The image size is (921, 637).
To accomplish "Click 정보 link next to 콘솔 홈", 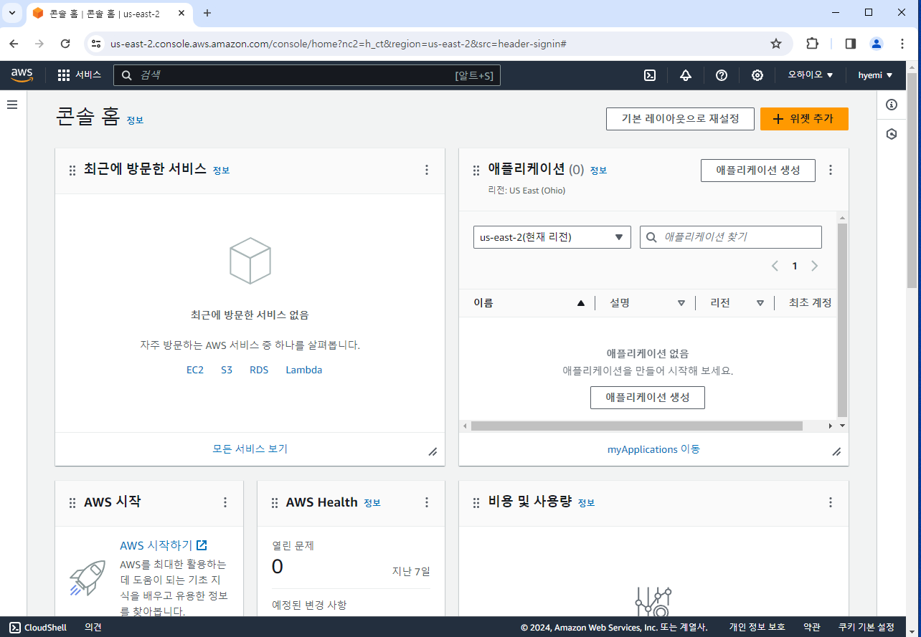I will [135, 120].
